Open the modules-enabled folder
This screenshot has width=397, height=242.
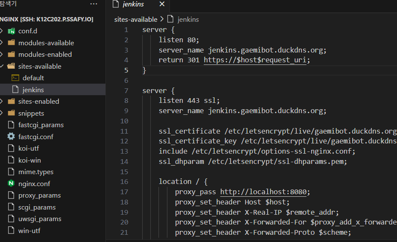(x=45, y=55)
